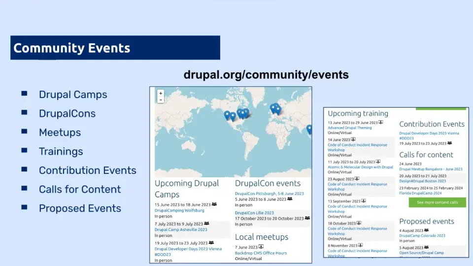
Task: Select the DrupalCons bullet text
Action: [68, 114]
